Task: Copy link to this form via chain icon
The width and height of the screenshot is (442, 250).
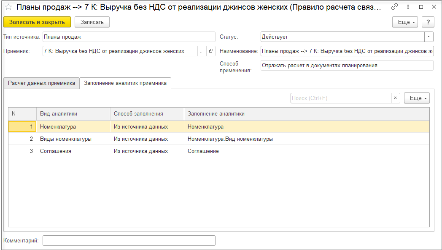Action: point(395,7)
